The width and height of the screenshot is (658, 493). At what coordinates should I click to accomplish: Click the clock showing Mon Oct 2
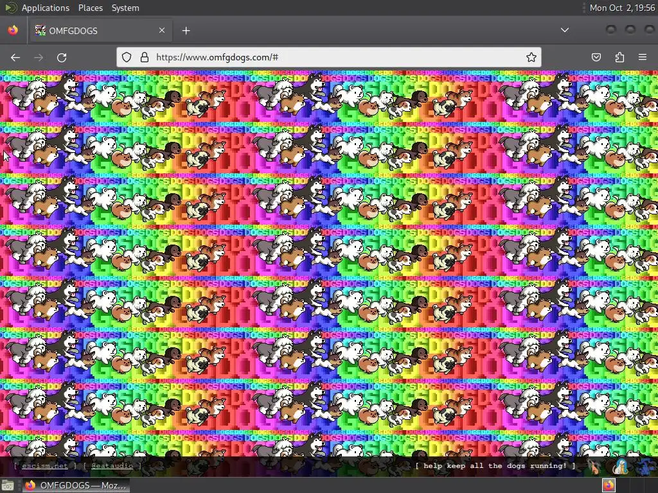tap(622, 8)
